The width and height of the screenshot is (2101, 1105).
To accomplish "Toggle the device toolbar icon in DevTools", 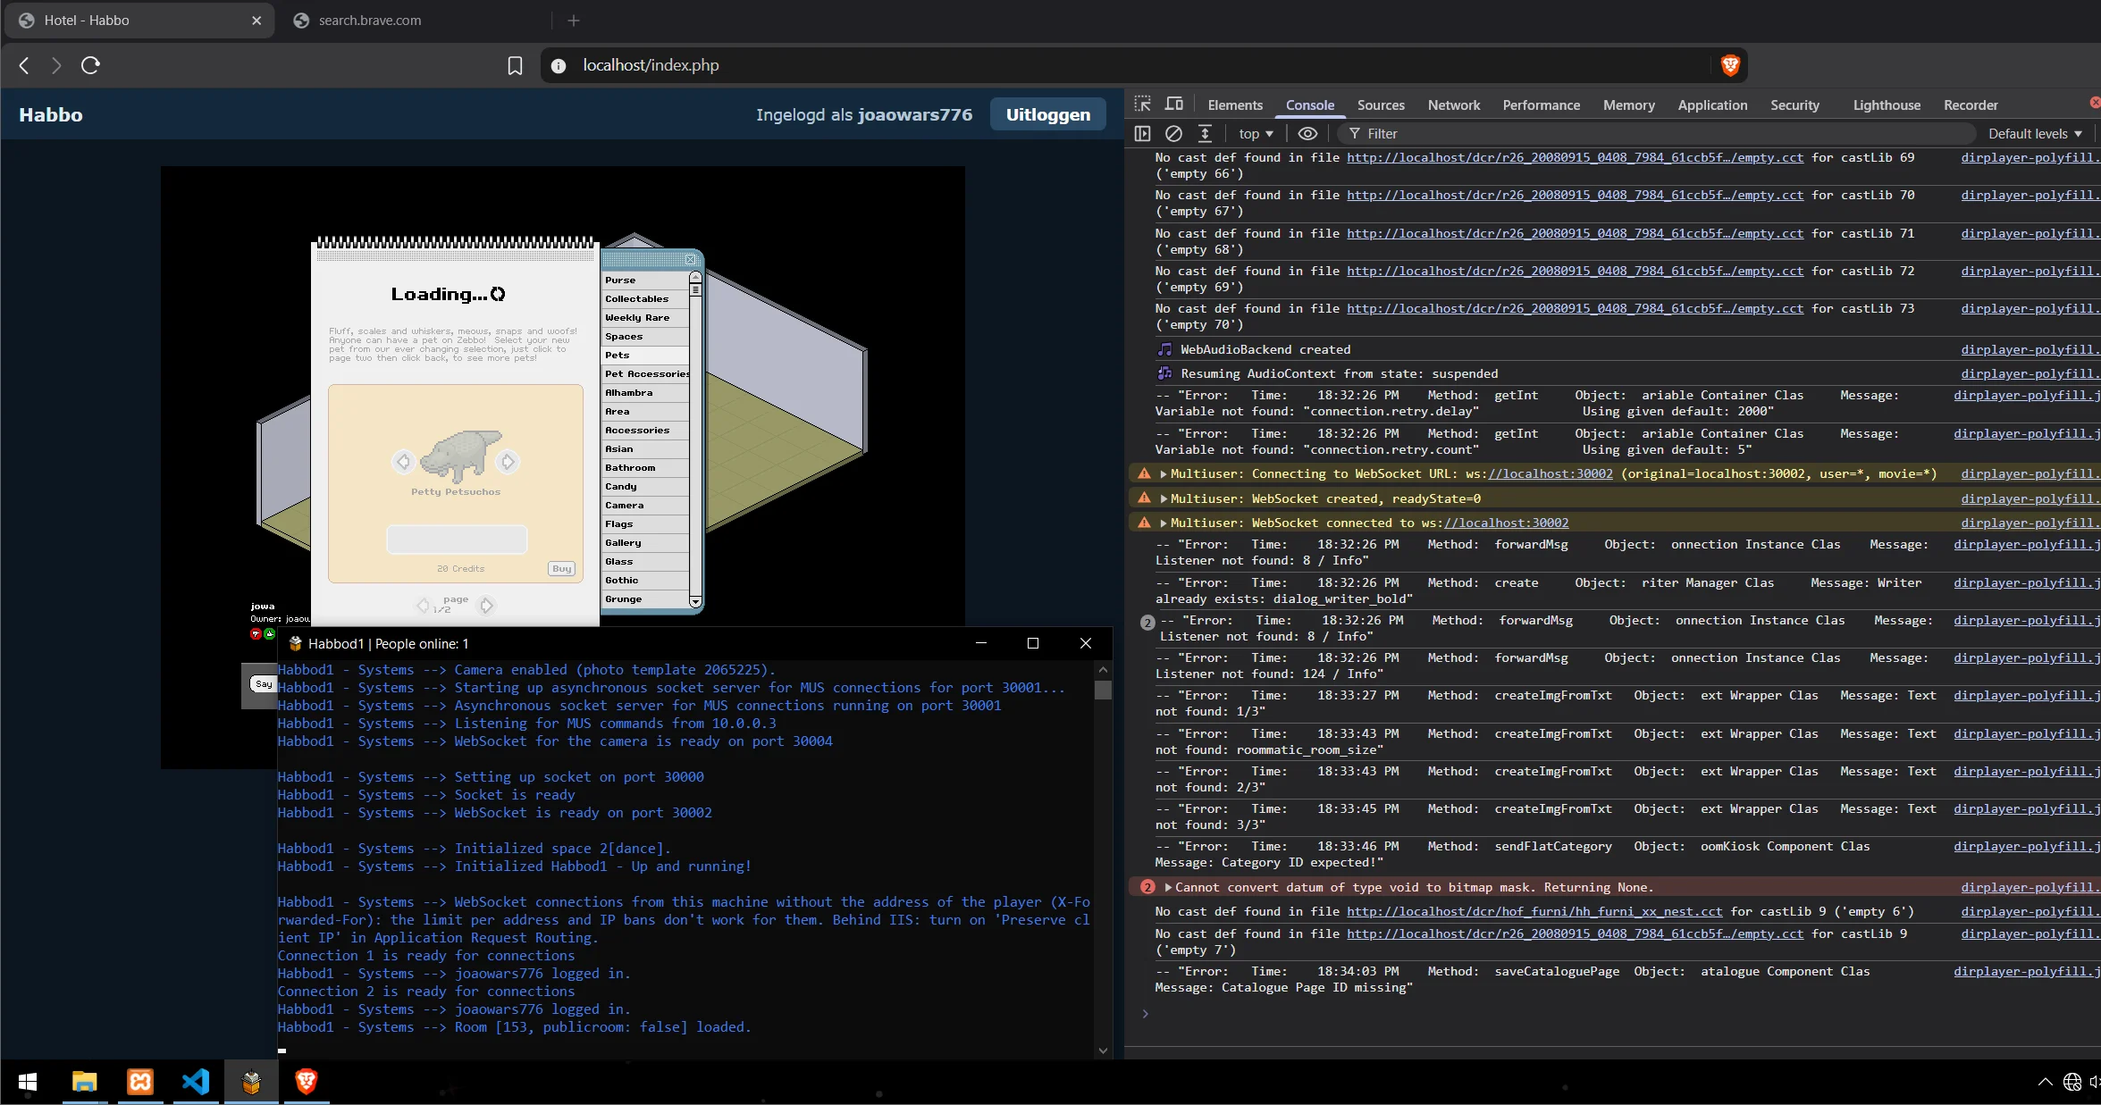I will 1174,105.
